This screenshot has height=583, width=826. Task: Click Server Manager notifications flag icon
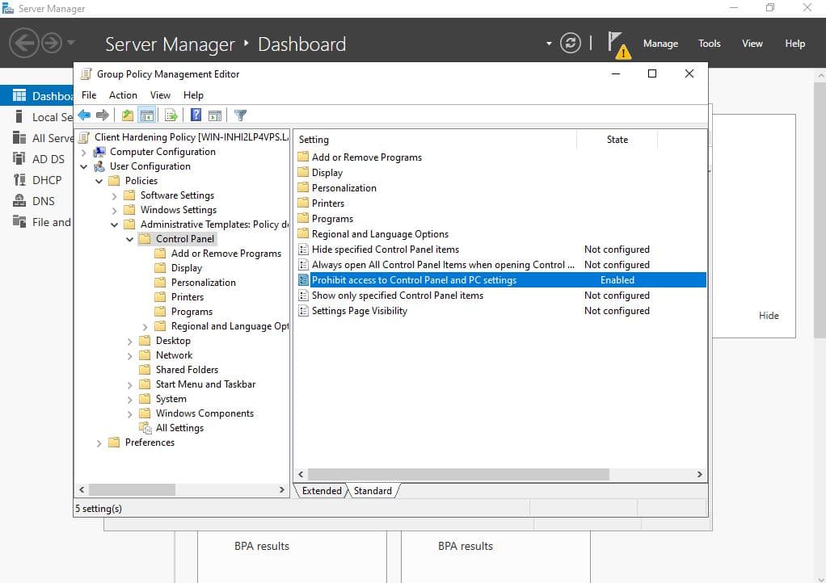(x=617, y=44)
